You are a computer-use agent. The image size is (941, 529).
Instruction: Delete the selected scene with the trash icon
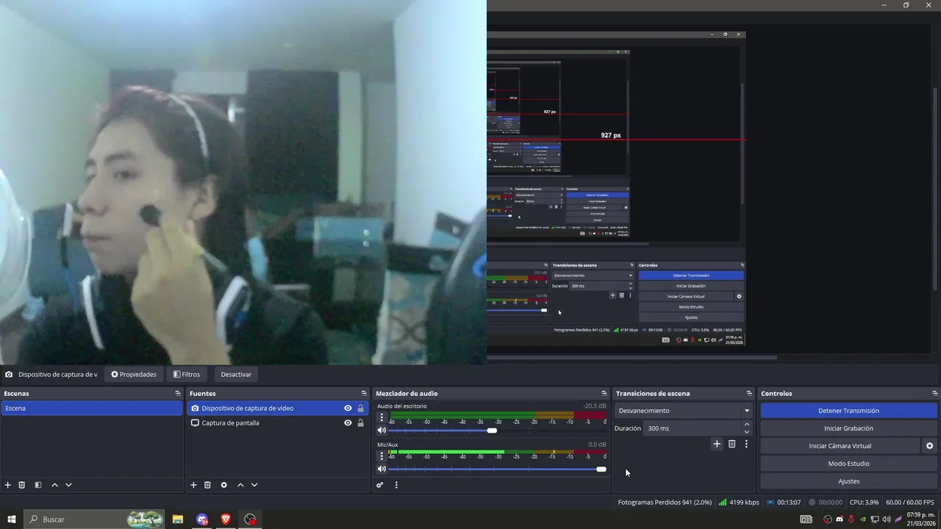[x=22, y=485]
